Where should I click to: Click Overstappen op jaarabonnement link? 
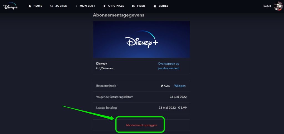(x=169, y=66)
